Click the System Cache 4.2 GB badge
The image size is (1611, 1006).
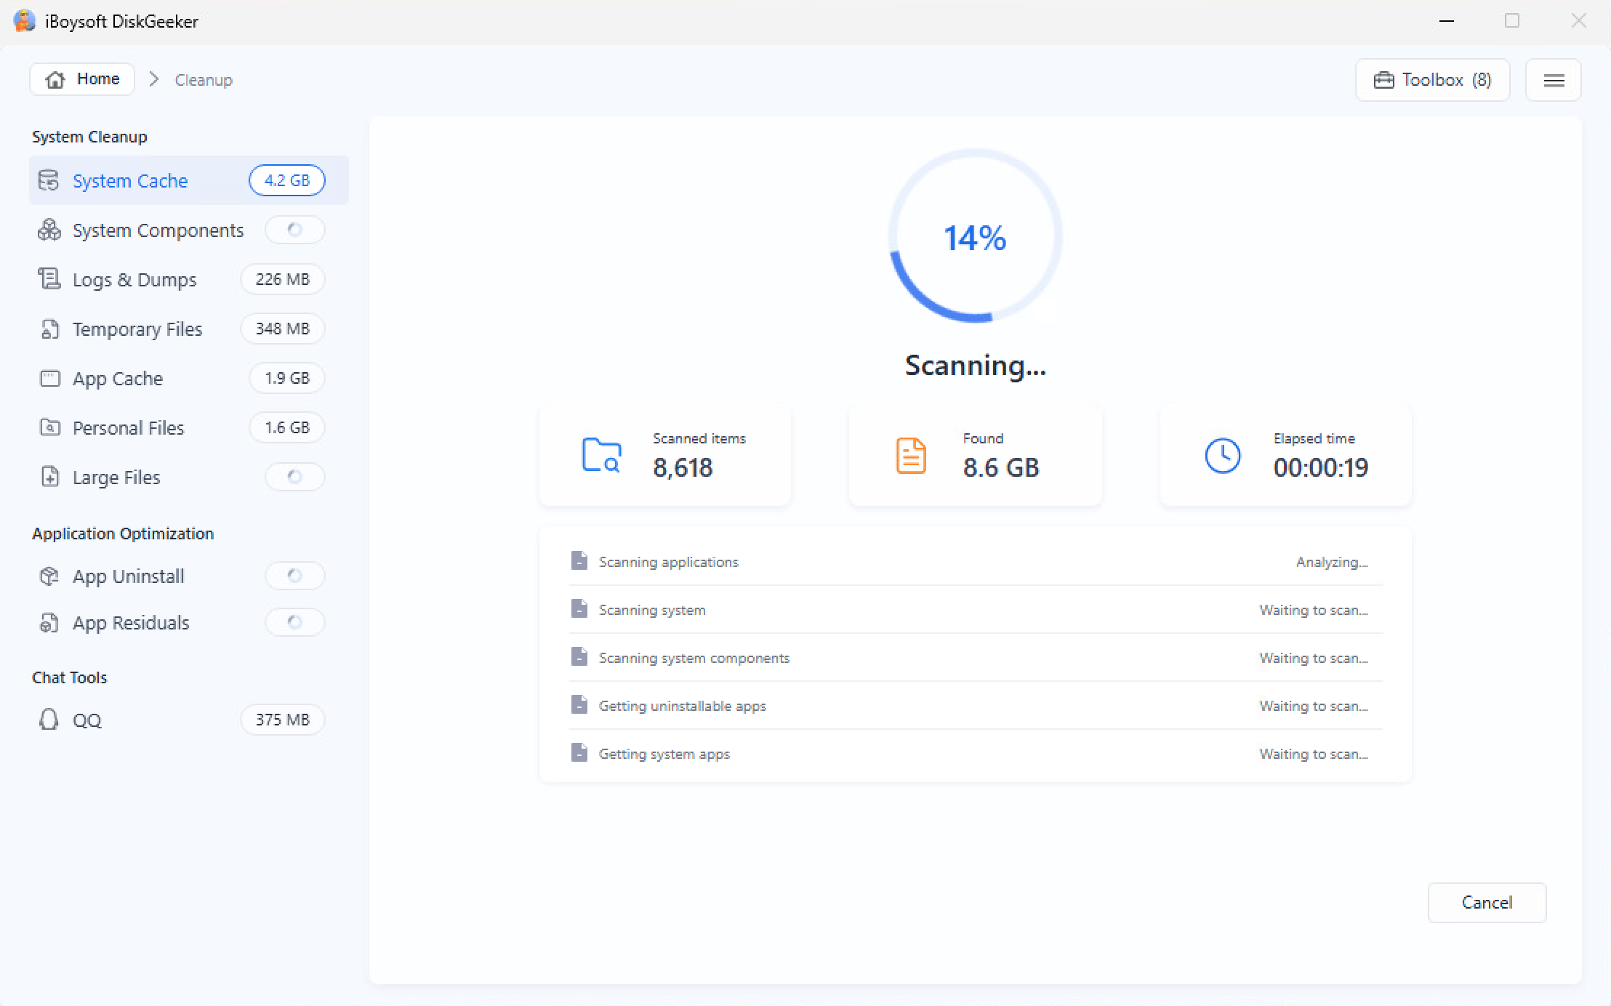point(287,180)
